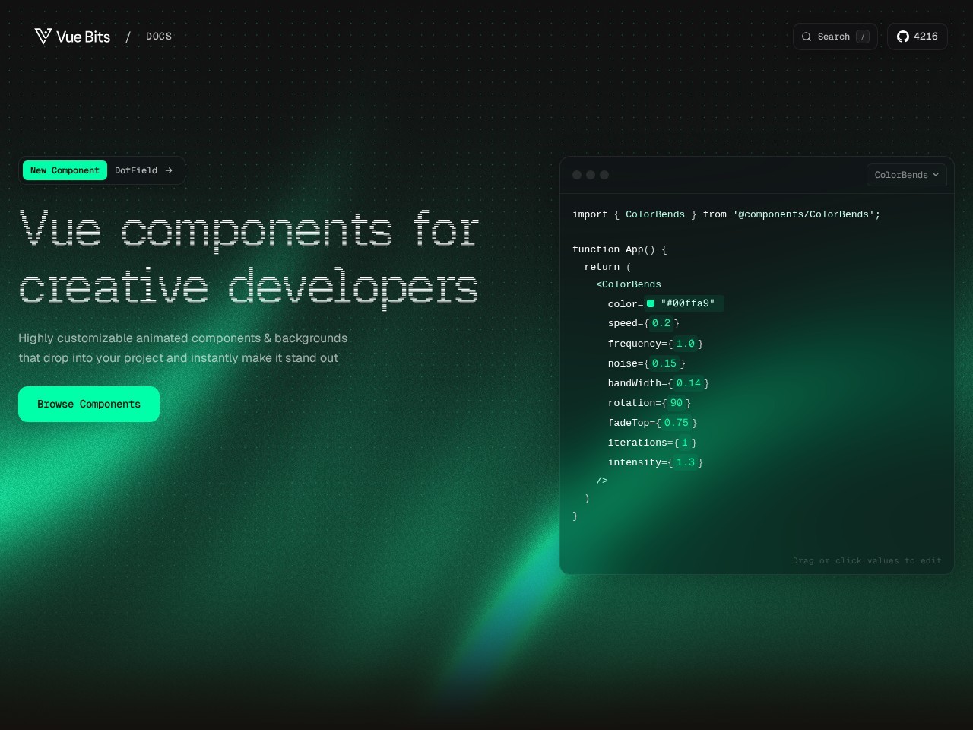Click the #00ffa9 color swatch
This screenshot has width=973, height=730.
(x=651, y=303)
